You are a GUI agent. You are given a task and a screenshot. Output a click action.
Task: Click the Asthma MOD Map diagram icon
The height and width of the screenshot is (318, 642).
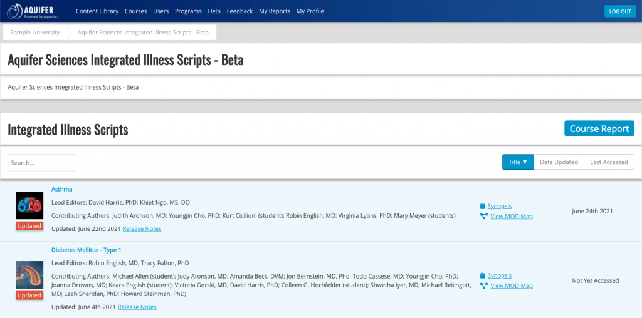(x=483, y=216)
